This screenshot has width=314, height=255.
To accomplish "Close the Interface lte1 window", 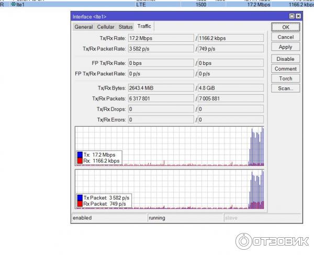I will click(298, 16).
